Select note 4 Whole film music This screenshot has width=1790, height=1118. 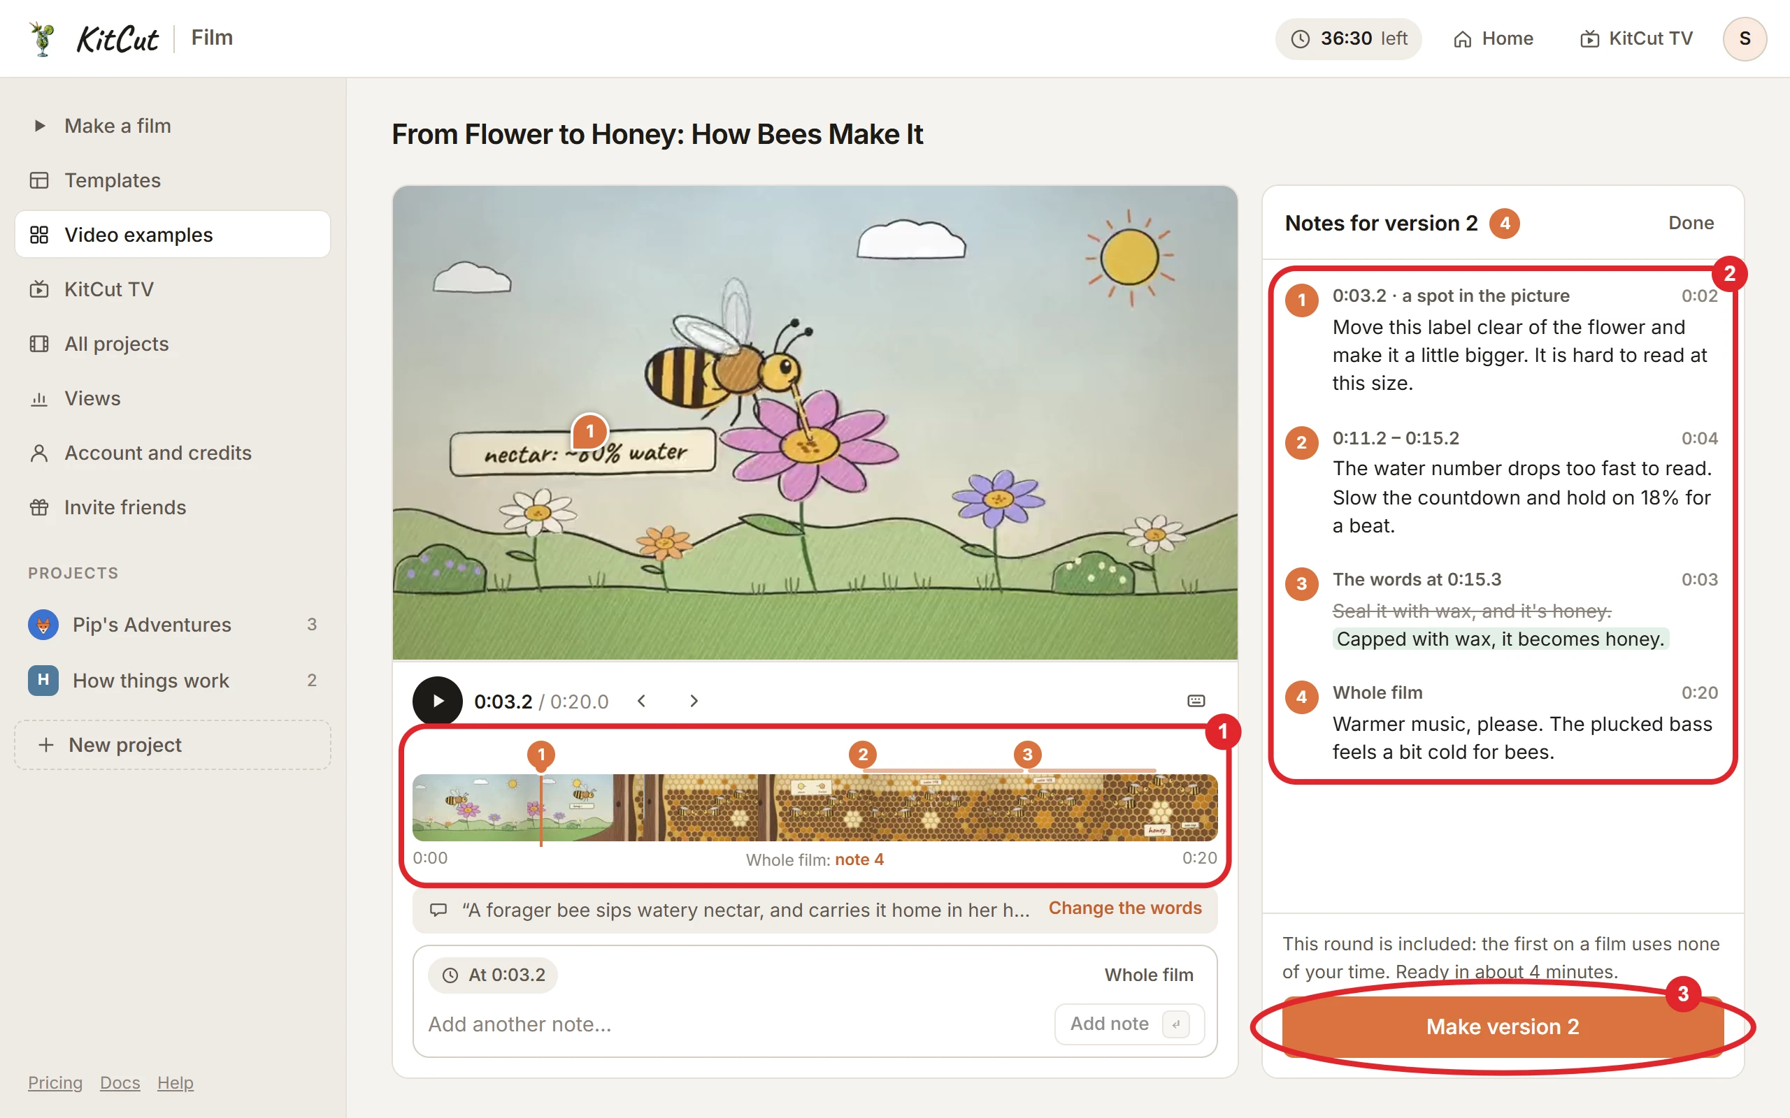point(1501,723)
